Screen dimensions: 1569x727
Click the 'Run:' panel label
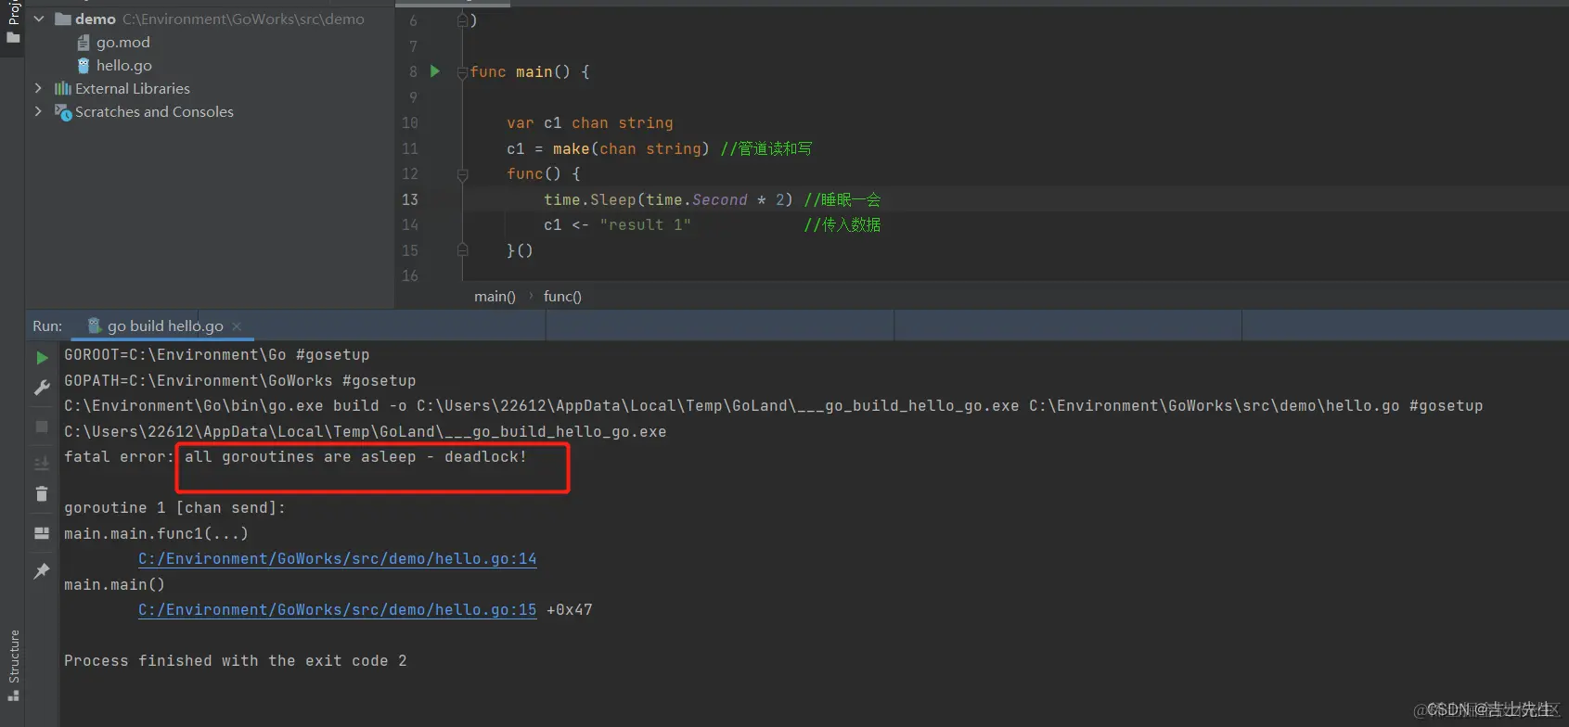coord(47,326)
